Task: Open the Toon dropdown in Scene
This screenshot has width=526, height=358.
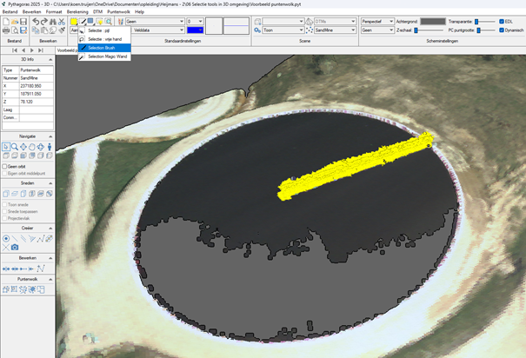Action: 282,30
